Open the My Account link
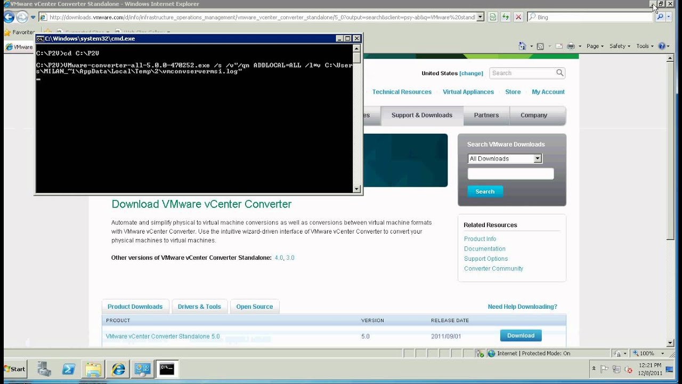Viewport: 682px width, 384px height. pos(548,92)
